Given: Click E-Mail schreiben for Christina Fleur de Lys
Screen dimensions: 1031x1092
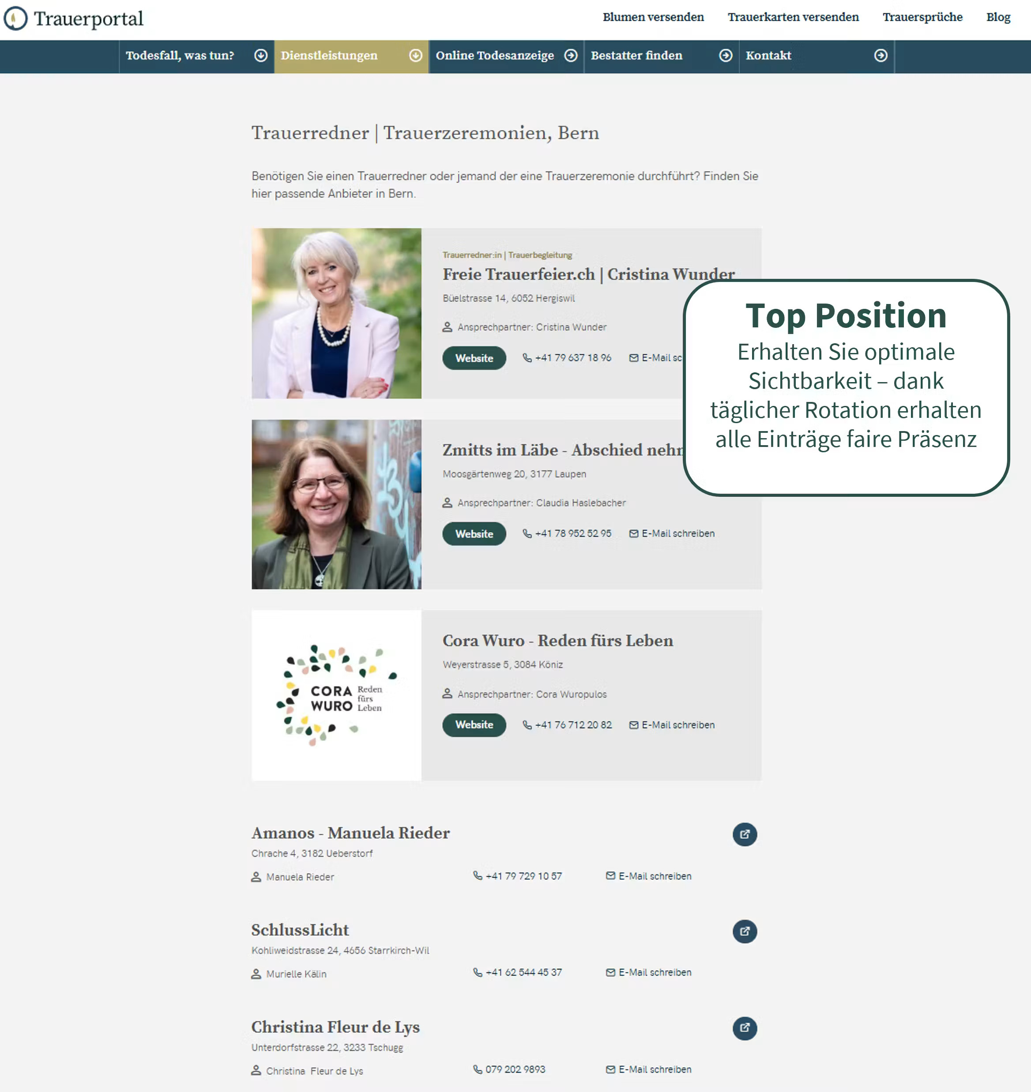Looking at the screenshot, I should pos(655,1069).
